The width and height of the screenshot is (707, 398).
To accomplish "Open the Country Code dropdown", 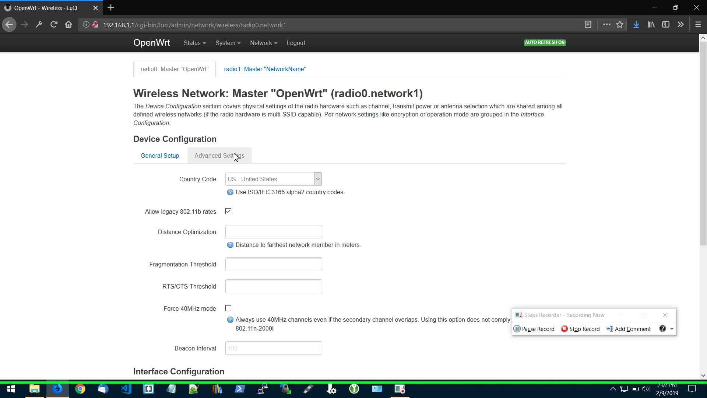I will click(x=317, y=179).
